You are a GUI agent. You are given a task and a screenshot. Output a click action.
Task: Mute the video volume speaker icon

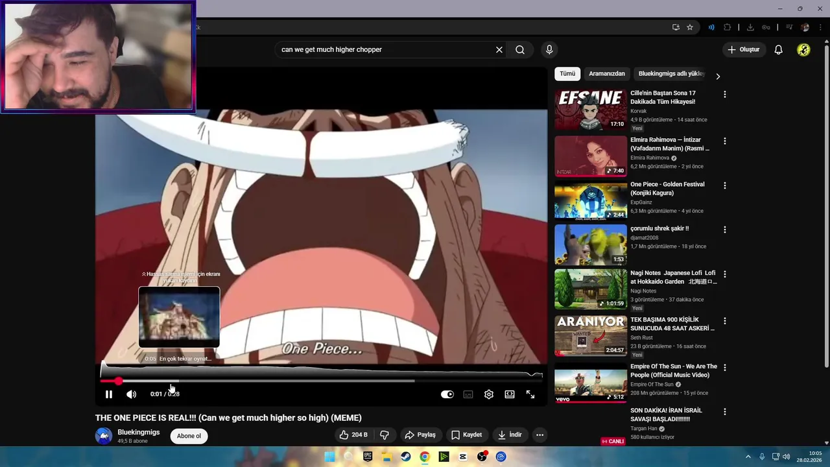click(x=131, y=394)
